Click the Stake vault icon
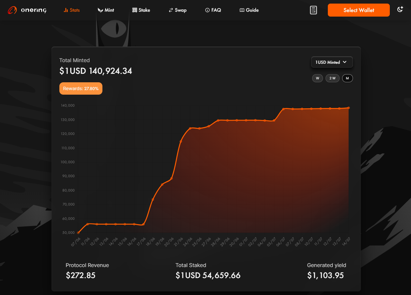The image size is (411, 295). pyautogui.click(x=134, y=10)
